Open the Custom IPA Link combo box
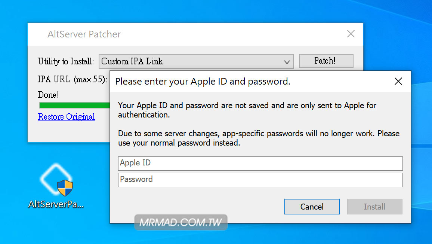432x244 pixels. tap(196, 61)
